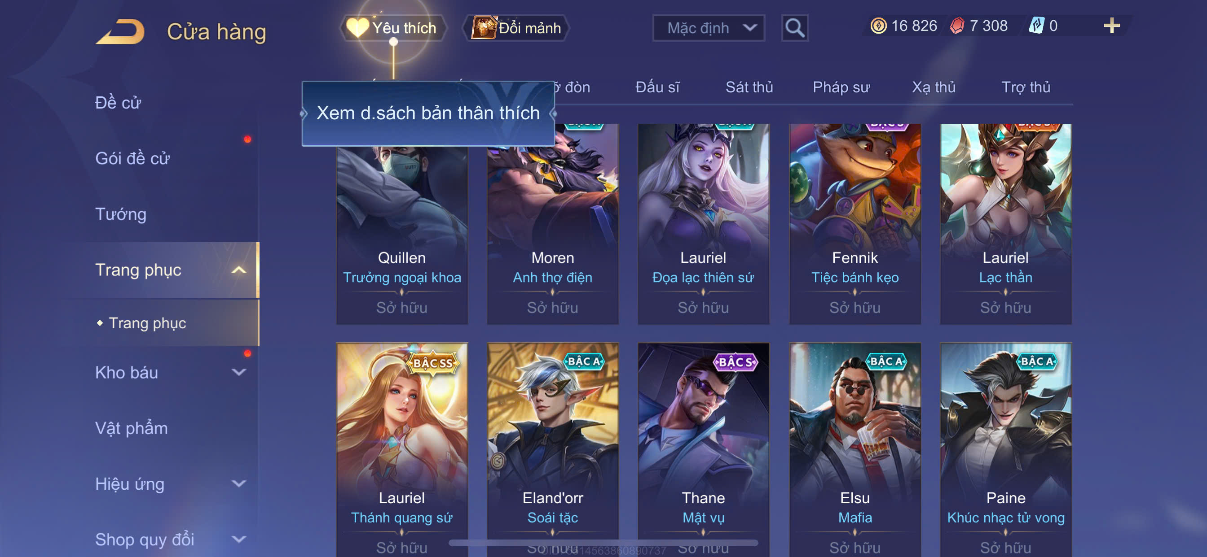The image size is (1207, 557).
Task: Switch to the Pháp sư tab
Action: click(841, 87)
